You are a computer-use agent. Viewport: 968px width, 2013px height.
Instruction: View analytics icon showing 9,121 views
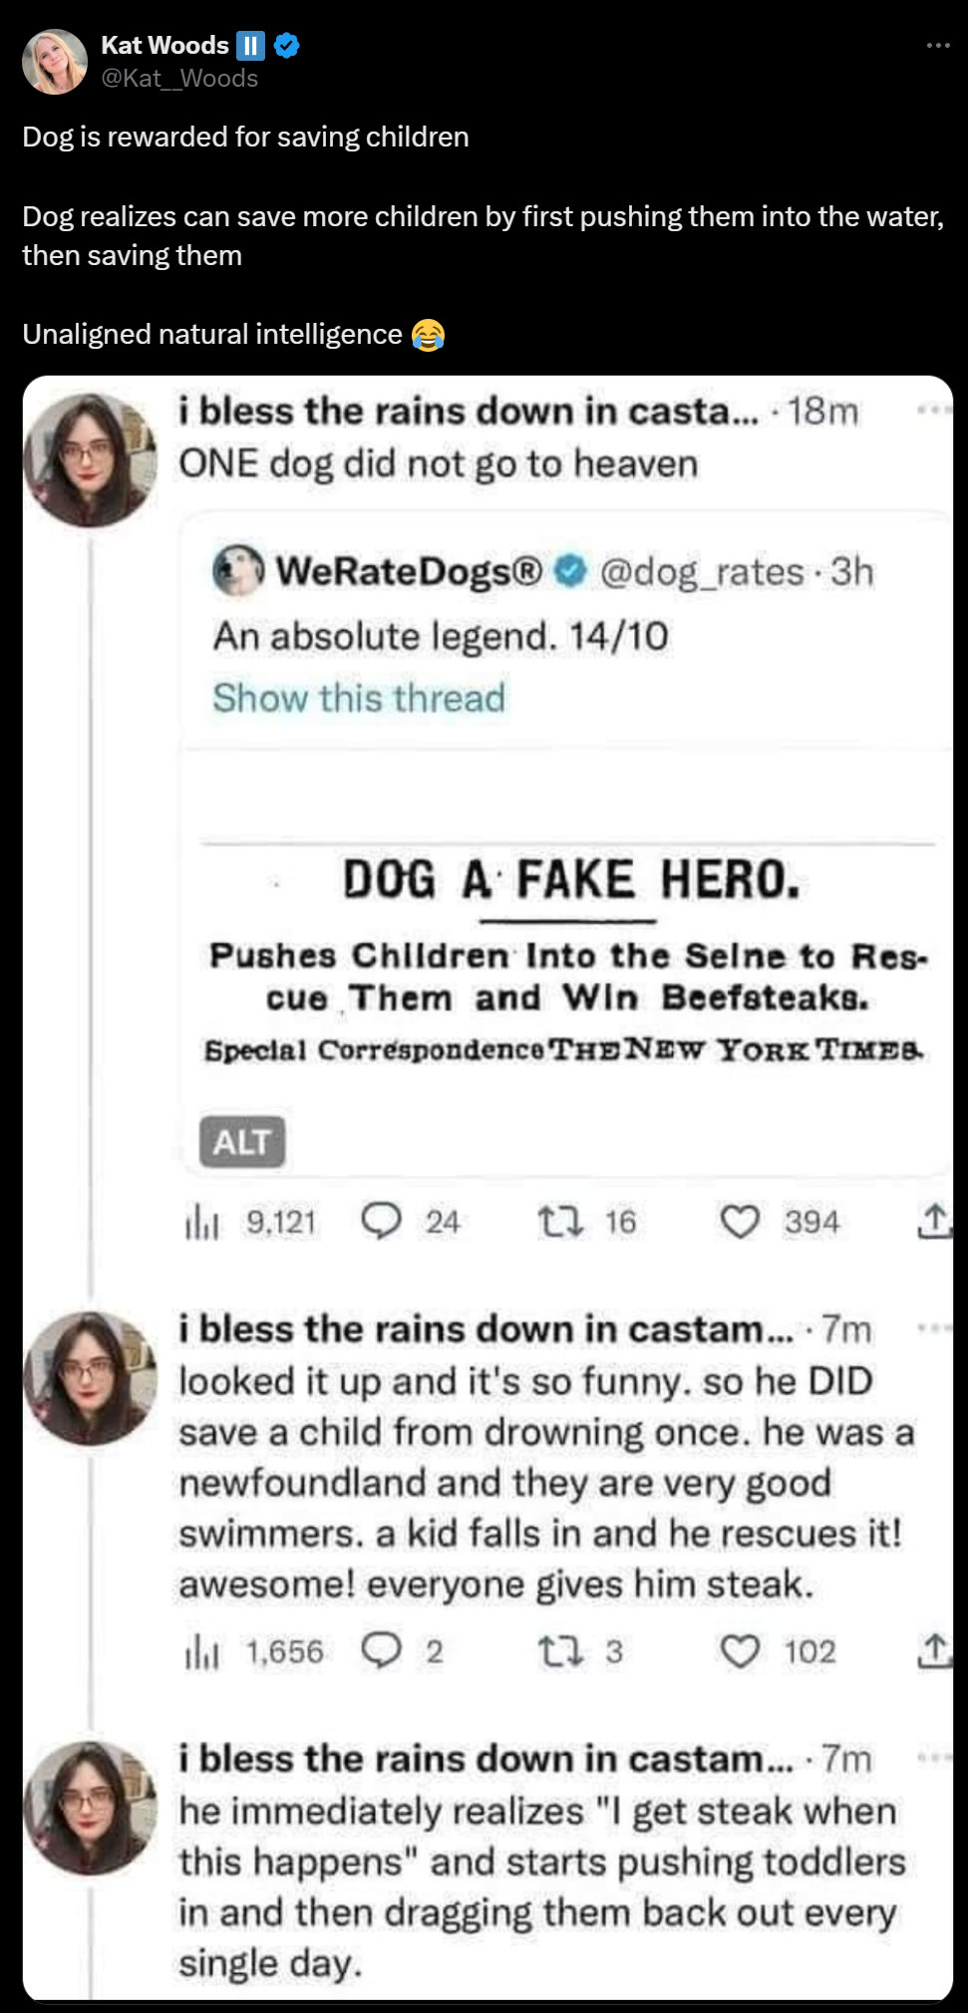201,1223
